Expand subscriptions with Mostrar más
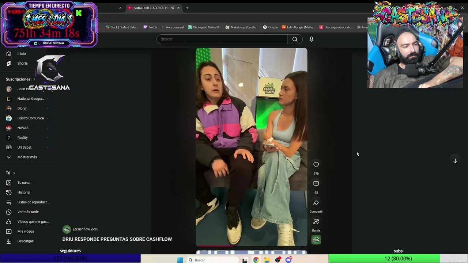Image resolution: width=468 pixels, height=263 pixels. pos(27,157)
